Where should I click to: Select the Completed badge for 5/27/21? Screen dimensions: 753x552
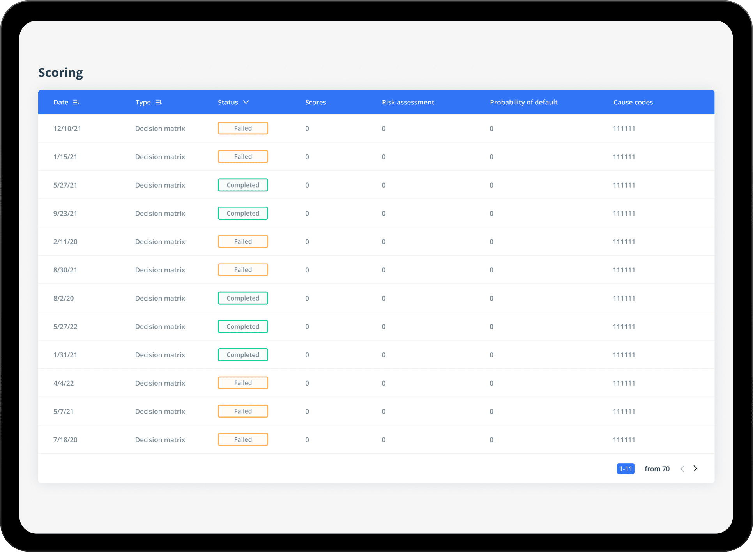point(243,185)
